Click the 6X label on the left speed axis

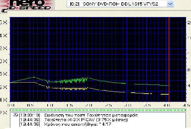click(x=4, y=87)
